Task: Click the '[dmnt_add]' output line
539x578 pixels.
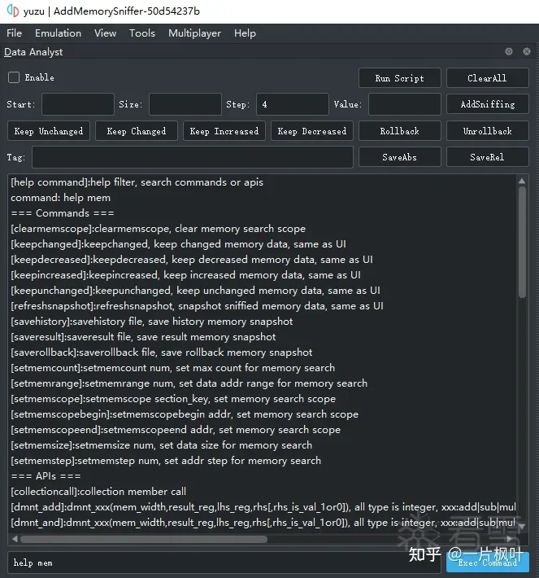Action: (263, 507)
